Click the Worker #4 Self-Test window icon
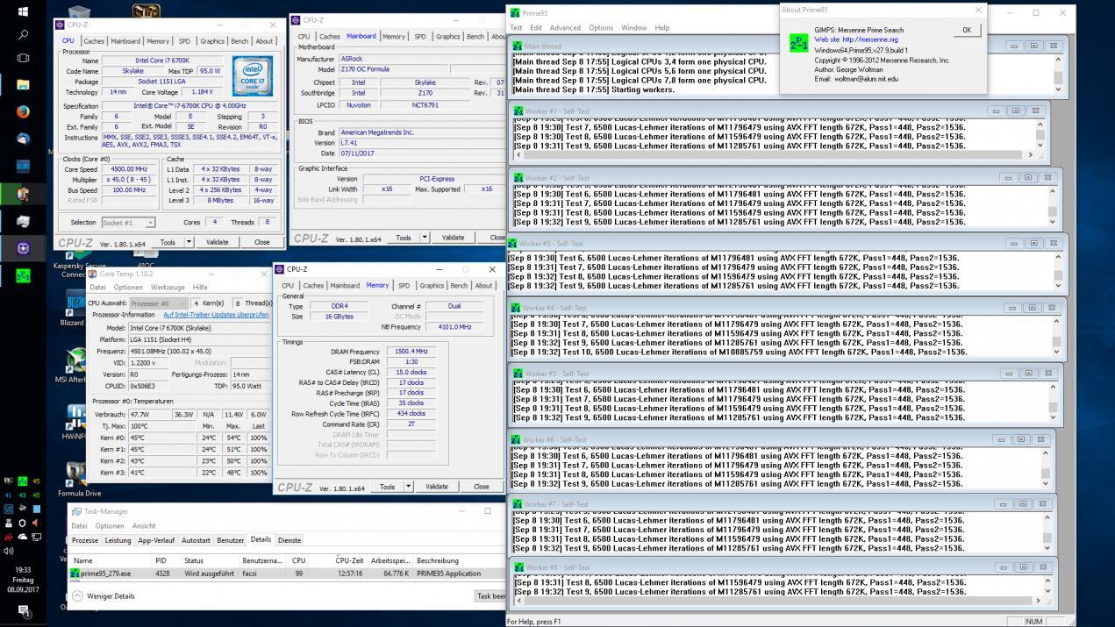Screen dimensions: 1115x627 tap(518, 308)
